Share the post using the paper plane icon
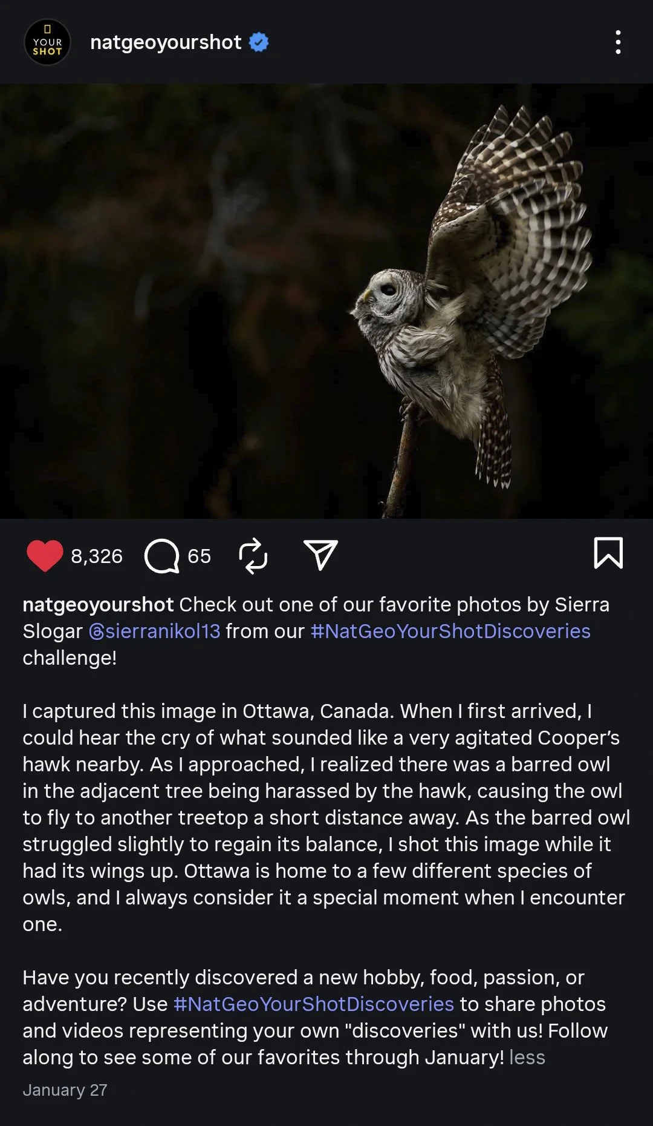Viewport: 653px width, 1126px height. point(320,555)
